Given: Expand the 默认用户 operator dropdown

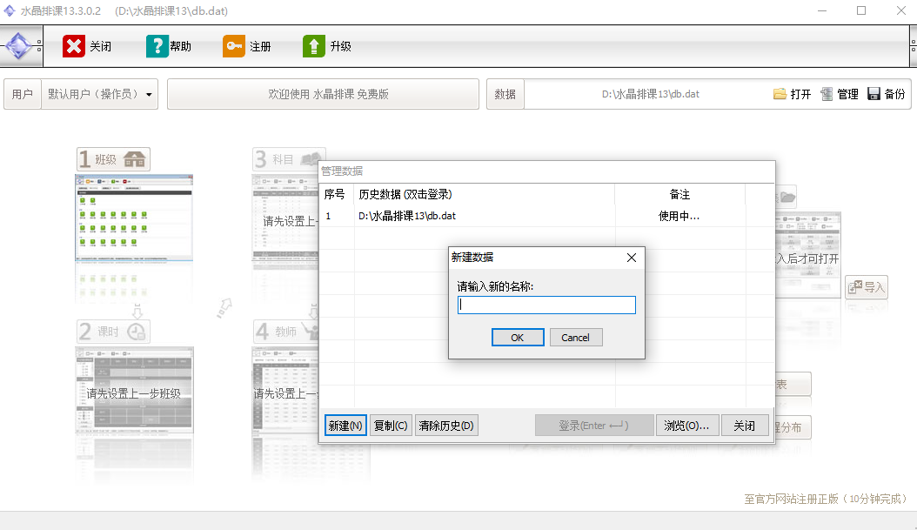Looking at the screenshot, I should point(149,94).
